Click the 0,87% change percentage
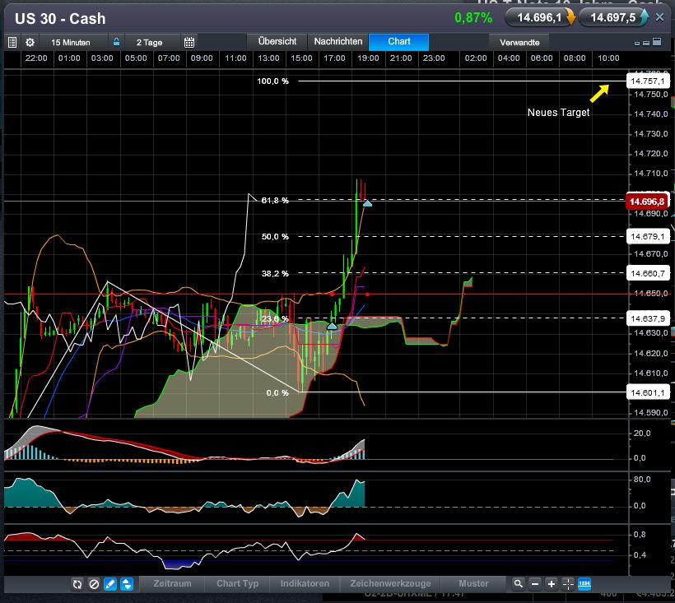Viewport: 675px width, 603px height. point(473,17)
